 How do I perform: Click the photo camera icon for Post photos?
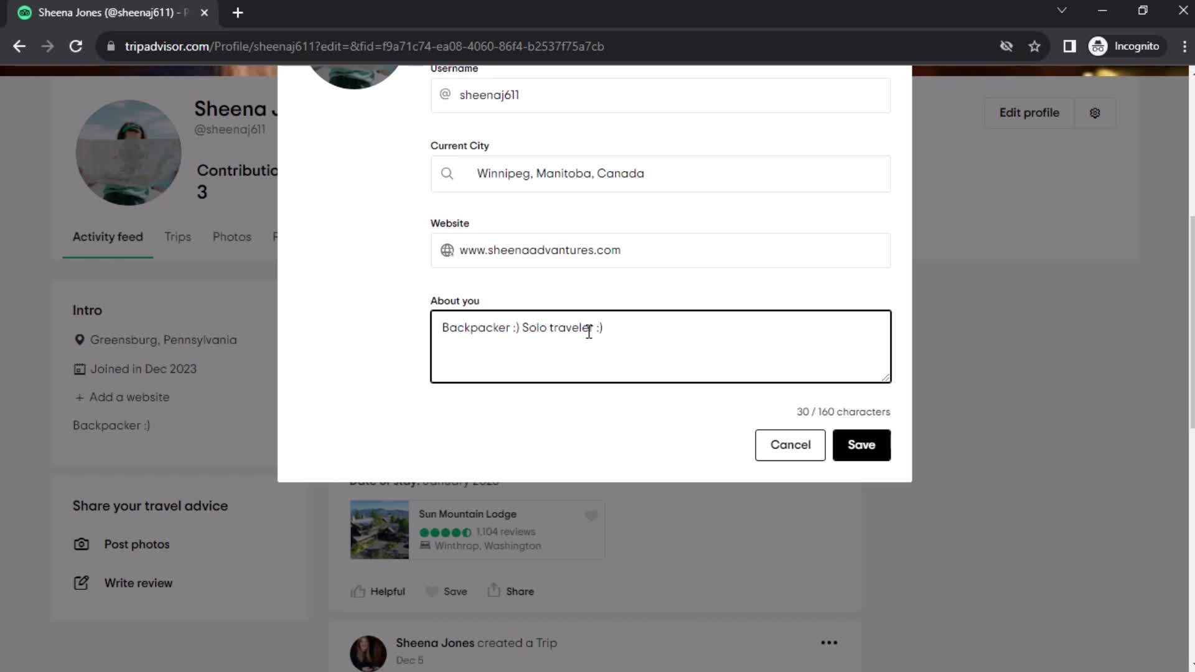82,544
